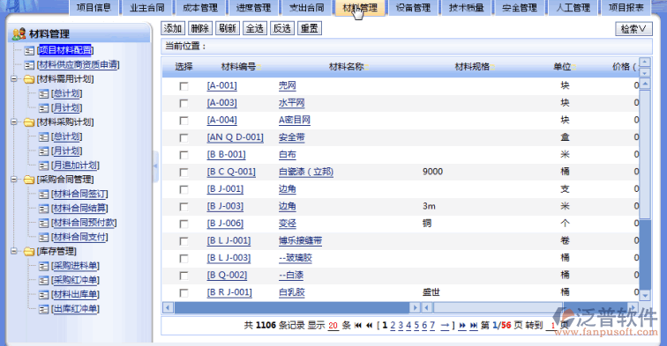This screenshot has width=667, height=346.
Task: Check the box for row A-001
Action: click(x=184, y=86)
